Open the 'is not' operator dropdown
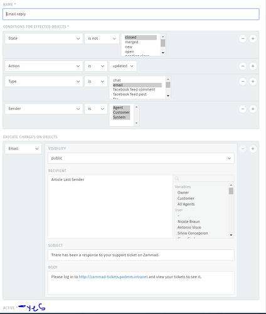This screenshot has height=314, width=266. (102, 38)
